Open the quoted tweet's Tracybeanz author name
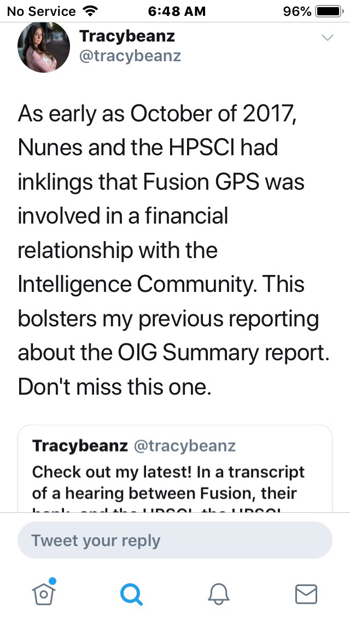The image size is (350, 621). (80, 446)
